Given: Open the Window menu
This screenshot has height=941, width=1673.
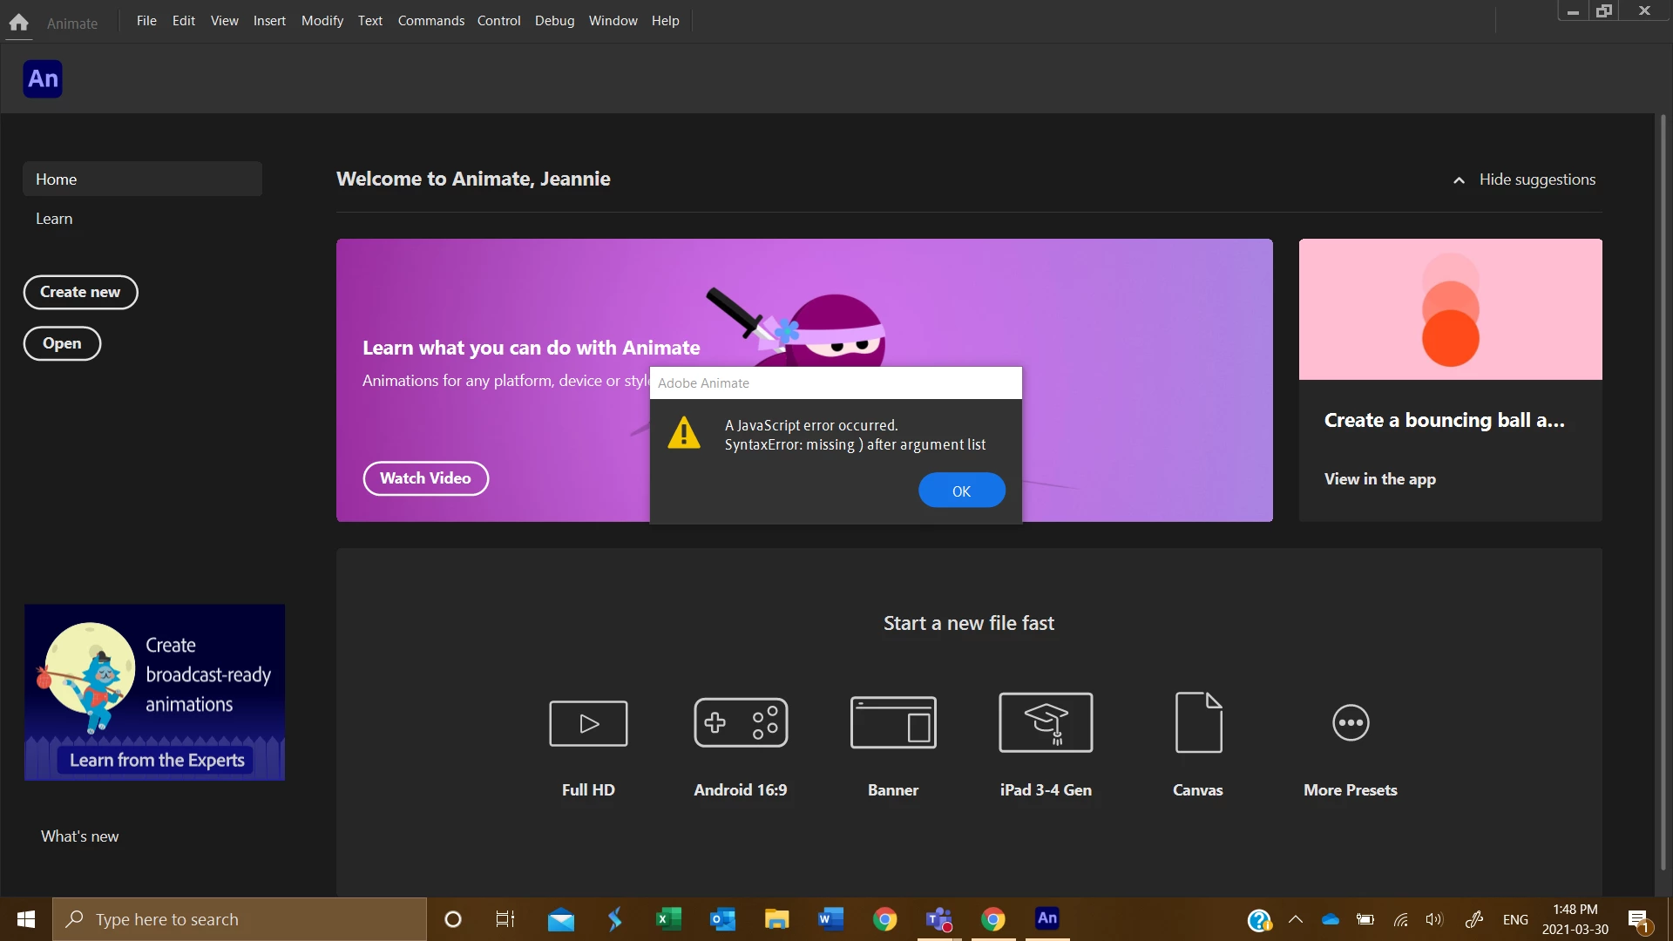Looking at the screenshot, I should (613, 20).
